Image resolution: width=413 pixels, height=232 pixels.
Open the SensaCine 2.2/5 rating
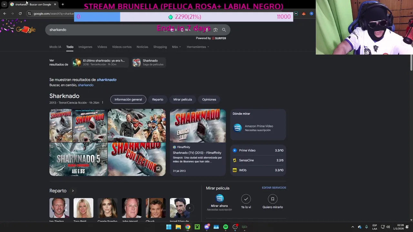pos(258,160)
